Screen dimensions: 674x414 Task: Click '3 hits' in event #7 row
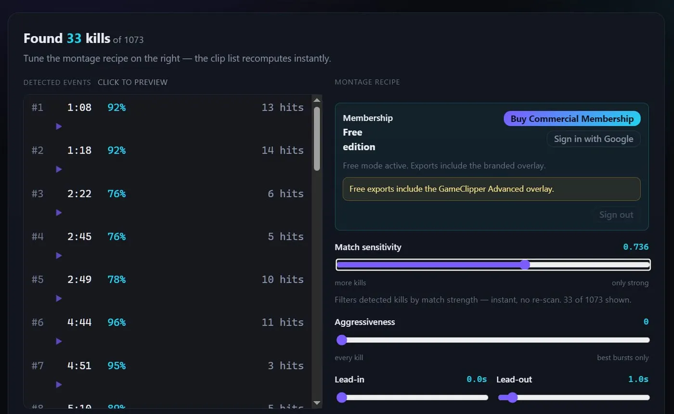pos(286,365)
